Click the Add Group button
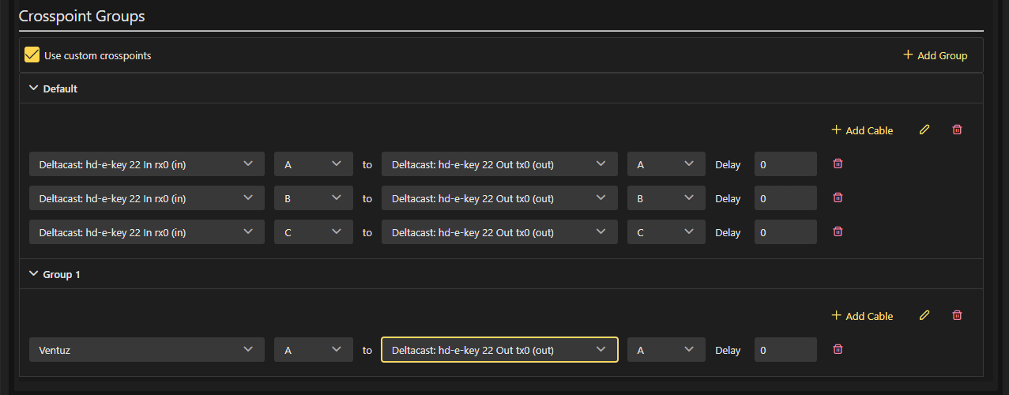 click(935, 55)
